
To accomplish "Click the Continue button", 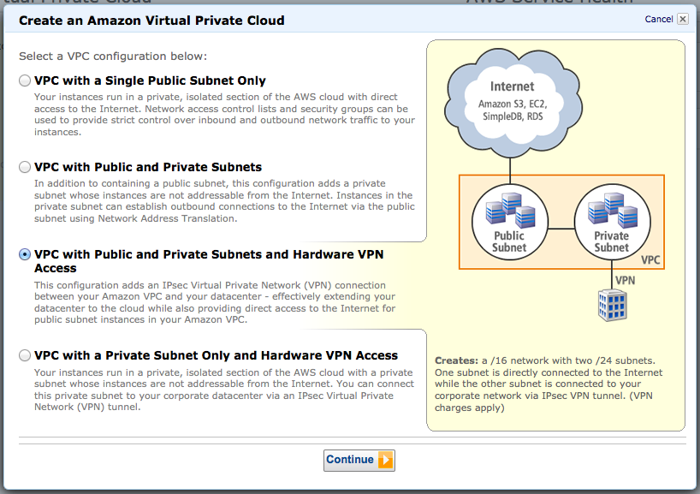I will 359,460.
